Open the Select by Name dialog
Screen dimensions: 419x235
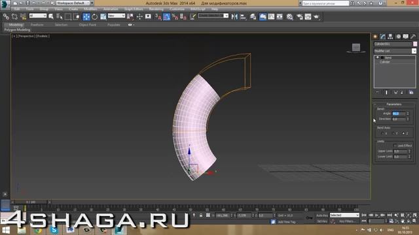coord(60,17)
